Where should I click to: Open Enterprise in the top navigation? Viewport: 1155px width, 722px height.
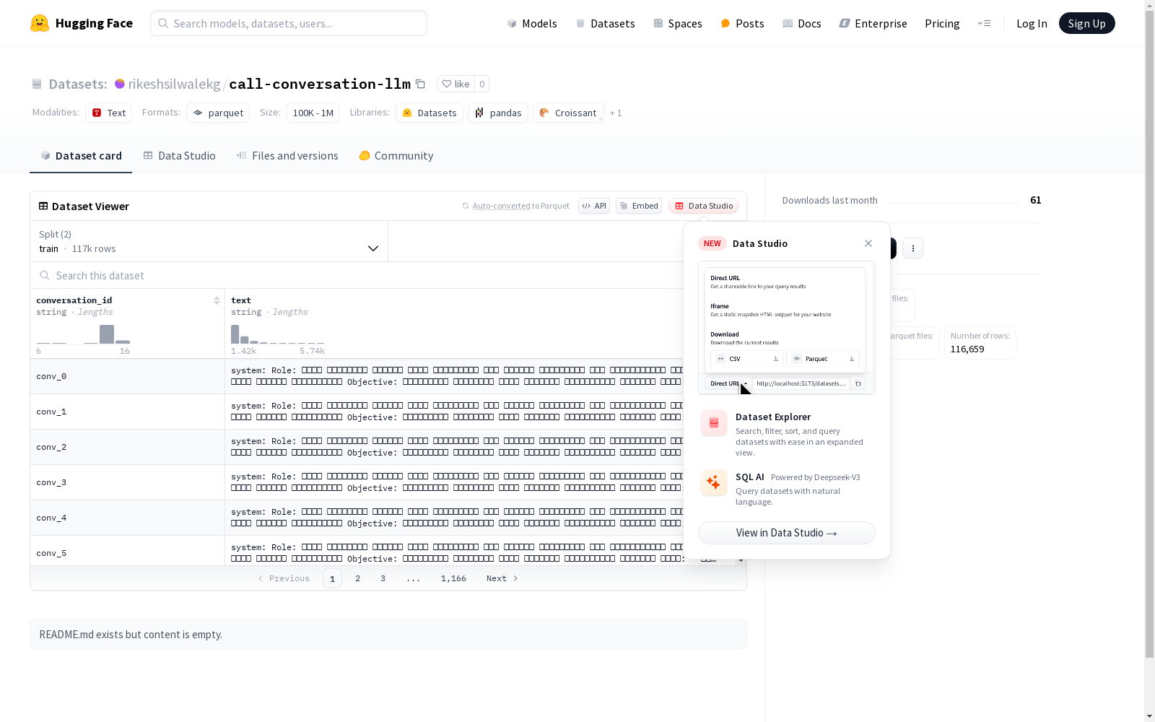tap(873, 23)
